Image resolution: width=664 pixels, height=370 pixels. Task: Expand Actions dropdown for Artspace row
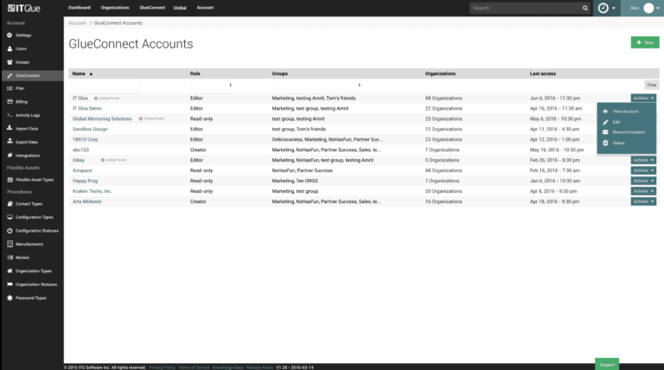[643, 170]
